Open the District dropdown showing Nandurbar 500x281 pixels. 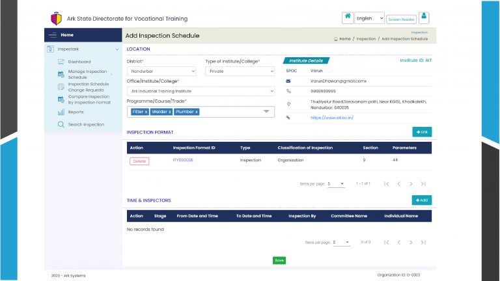161,71
